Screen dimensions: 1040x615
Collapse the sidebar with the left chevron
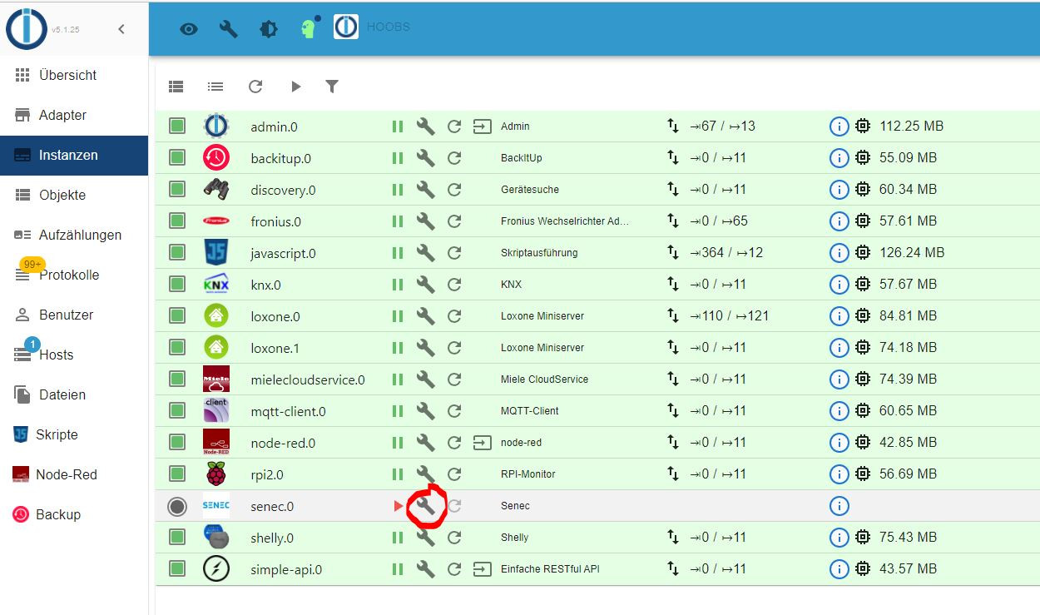121,29
